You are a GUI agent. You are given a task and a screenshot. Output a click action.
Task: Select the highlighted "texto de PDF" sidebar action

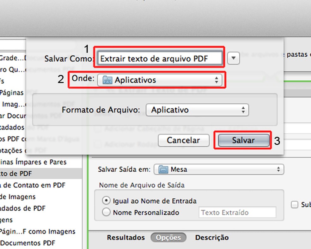(x=19, y=173)
